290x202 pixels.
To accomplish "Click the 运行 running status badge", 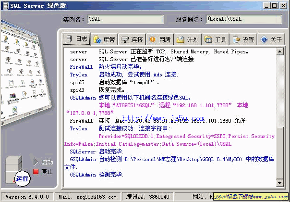I will [x=22, y=178].
